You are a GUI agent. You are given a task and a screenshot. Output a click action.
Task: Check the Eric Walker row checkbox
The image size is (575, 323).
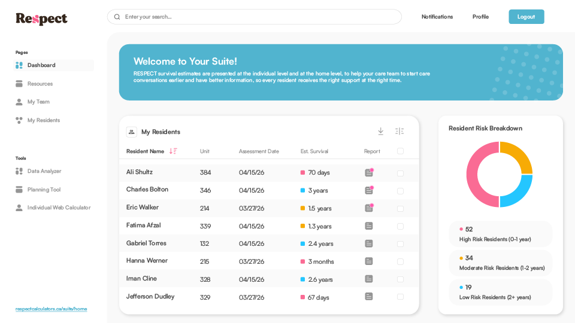coord(401,208)
